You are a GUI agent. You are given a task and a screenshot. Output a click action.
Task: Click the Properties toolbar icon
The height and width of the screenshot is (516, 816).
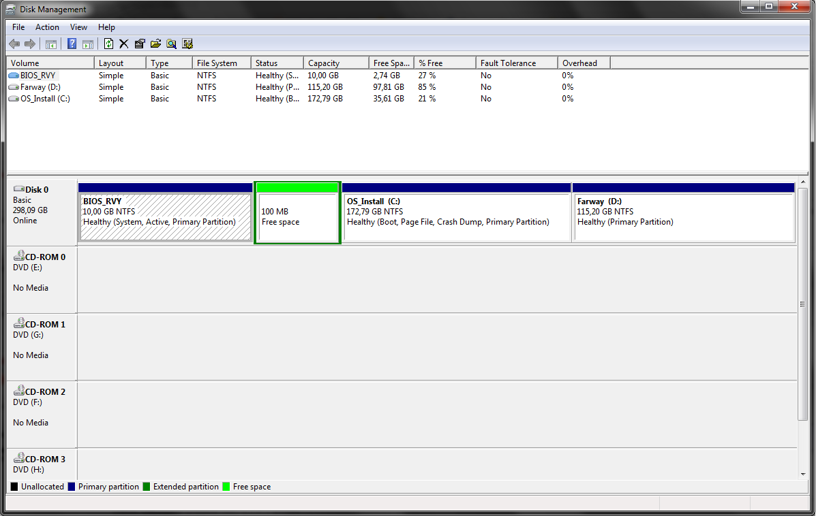(140, 44)
